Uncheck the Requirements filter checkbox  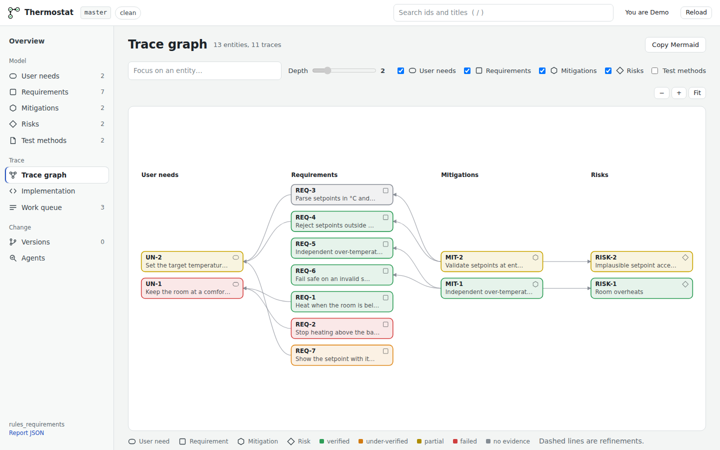(x=467, y=71)
